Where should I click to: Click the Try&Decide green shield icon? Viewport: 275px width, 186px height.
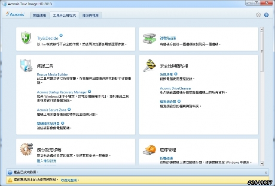click(26, 38)
